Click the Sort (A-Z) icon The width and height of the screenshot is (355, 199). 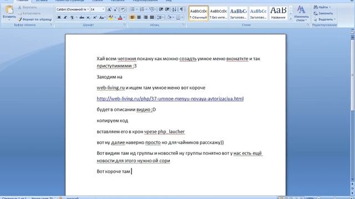tap(174, 9)
